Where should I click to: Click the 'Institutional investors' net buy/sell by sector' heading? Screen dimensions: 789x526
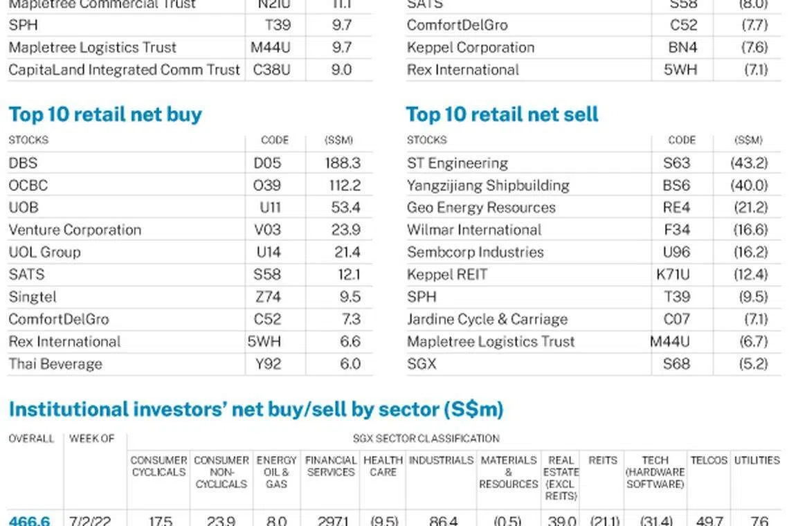tap(255, 409)
